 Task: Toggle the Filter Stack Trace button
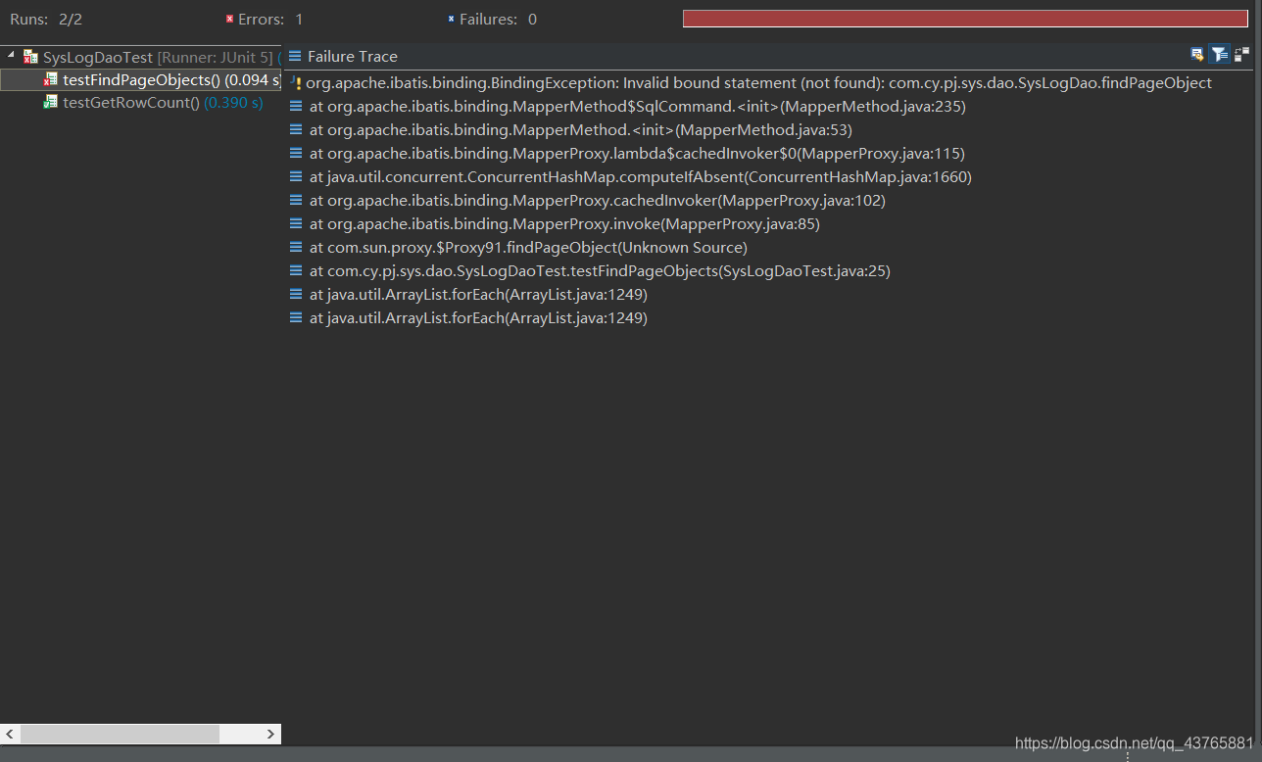point(1219,55)
